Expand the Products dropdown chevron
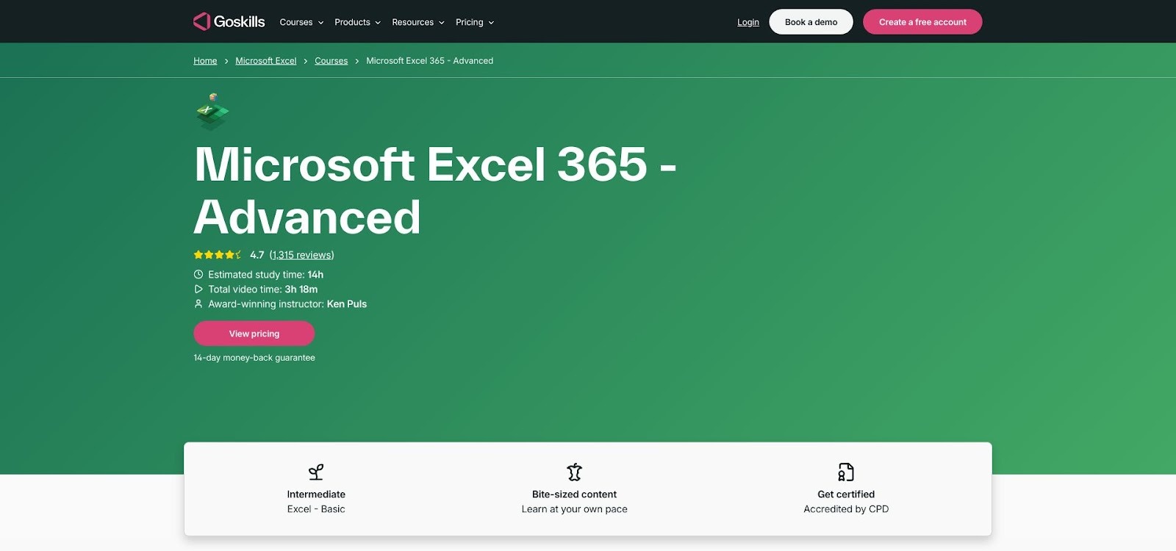The width and height of the screenshot is (1176, 551). [378, 23]
